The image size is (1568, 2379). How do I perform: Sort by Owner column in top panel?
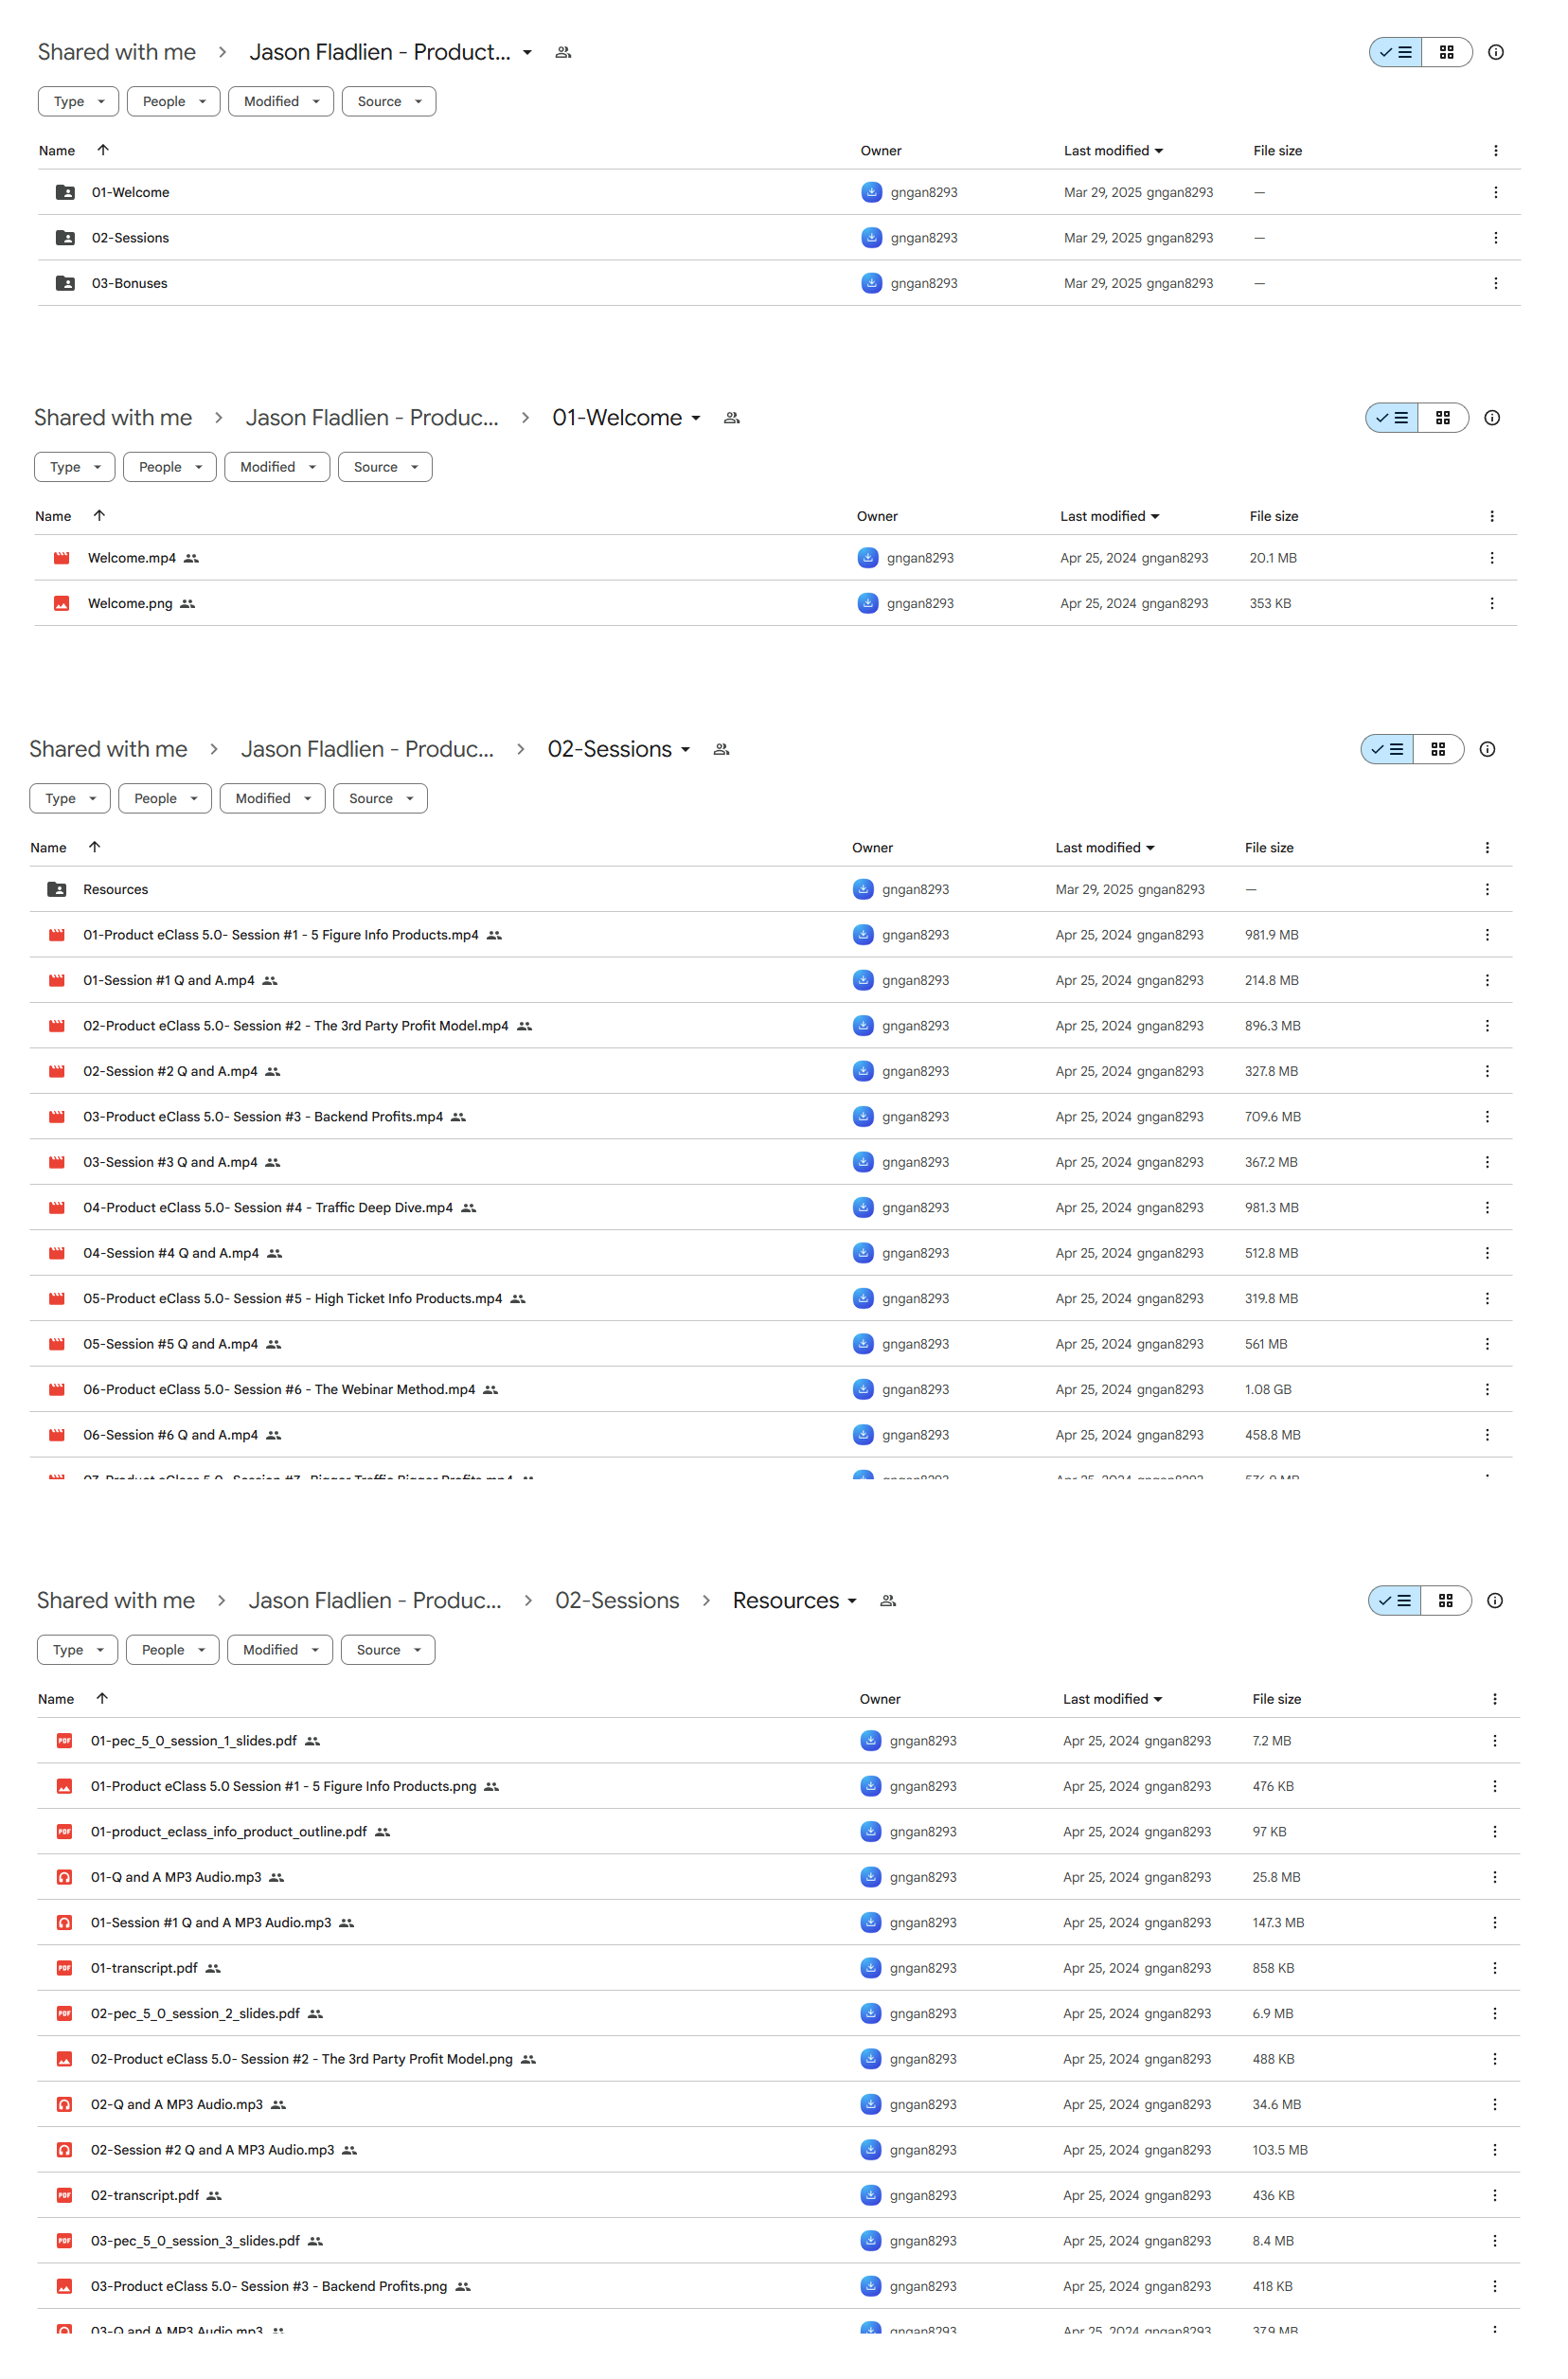[881, 151]
